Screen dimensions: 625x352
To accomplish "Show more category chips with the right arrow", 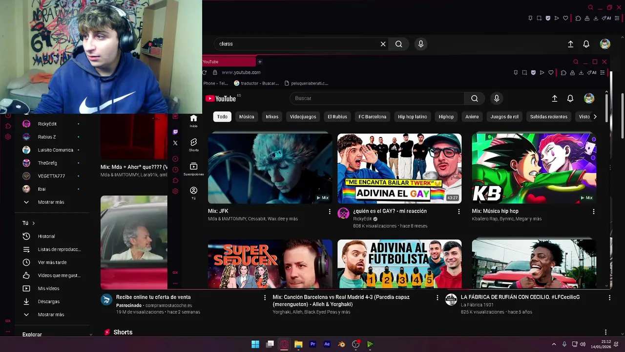I will tap(595, 117).
